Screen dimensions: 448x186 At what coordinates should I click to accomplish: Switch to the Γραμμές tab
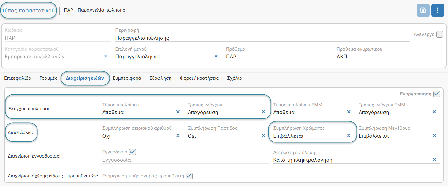tap(48, 78)
